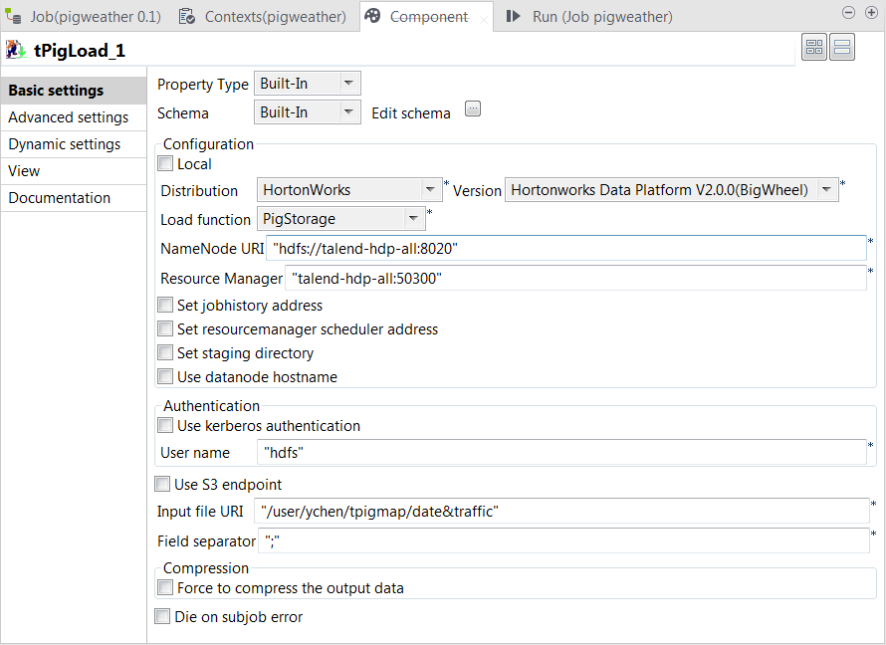Image resolution: width=886 pixels, height=645 pixels.
Task: Click the minimize circle icon
Action: pyautogui.click(x=848, y=12)
